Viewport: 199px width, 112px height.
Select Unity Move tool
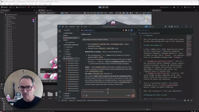(88, 13)
